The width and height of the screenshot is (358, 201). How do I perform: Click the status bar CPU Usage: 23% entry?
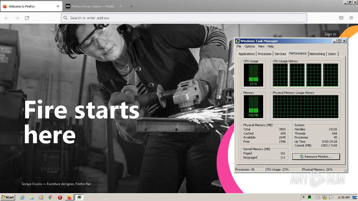point(283,169)
